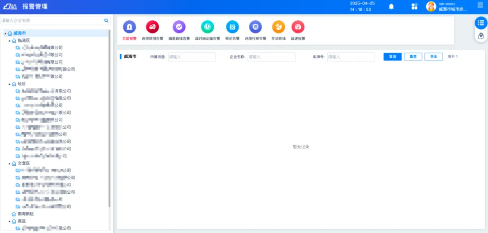Viewport: 488px width, 233px height.
Task: Click the 查询 search button
Action: tap(392, 57)
